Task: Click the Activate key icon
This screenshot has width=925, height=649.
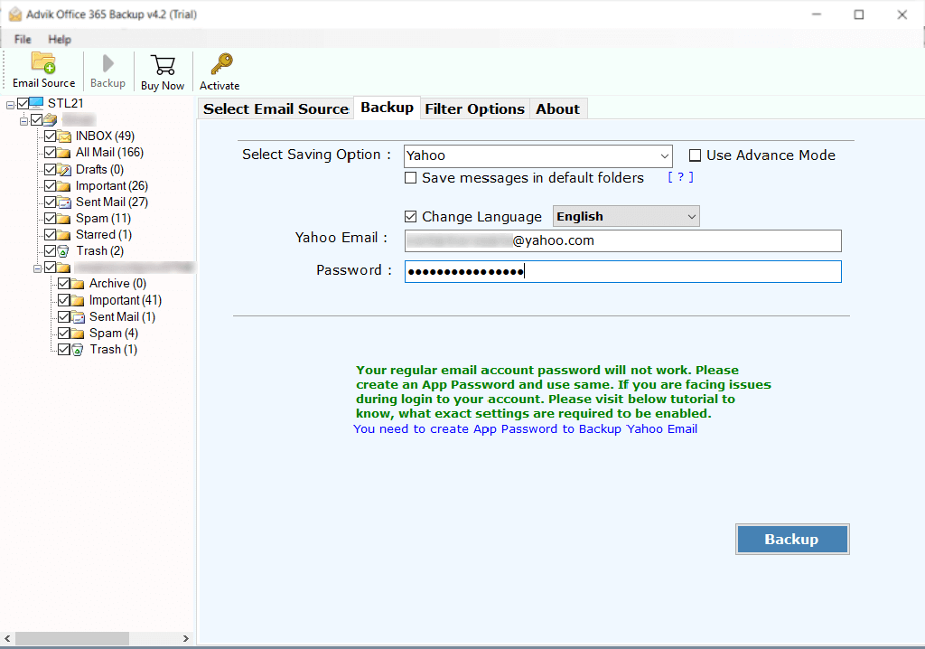Action: click(222, 64)
